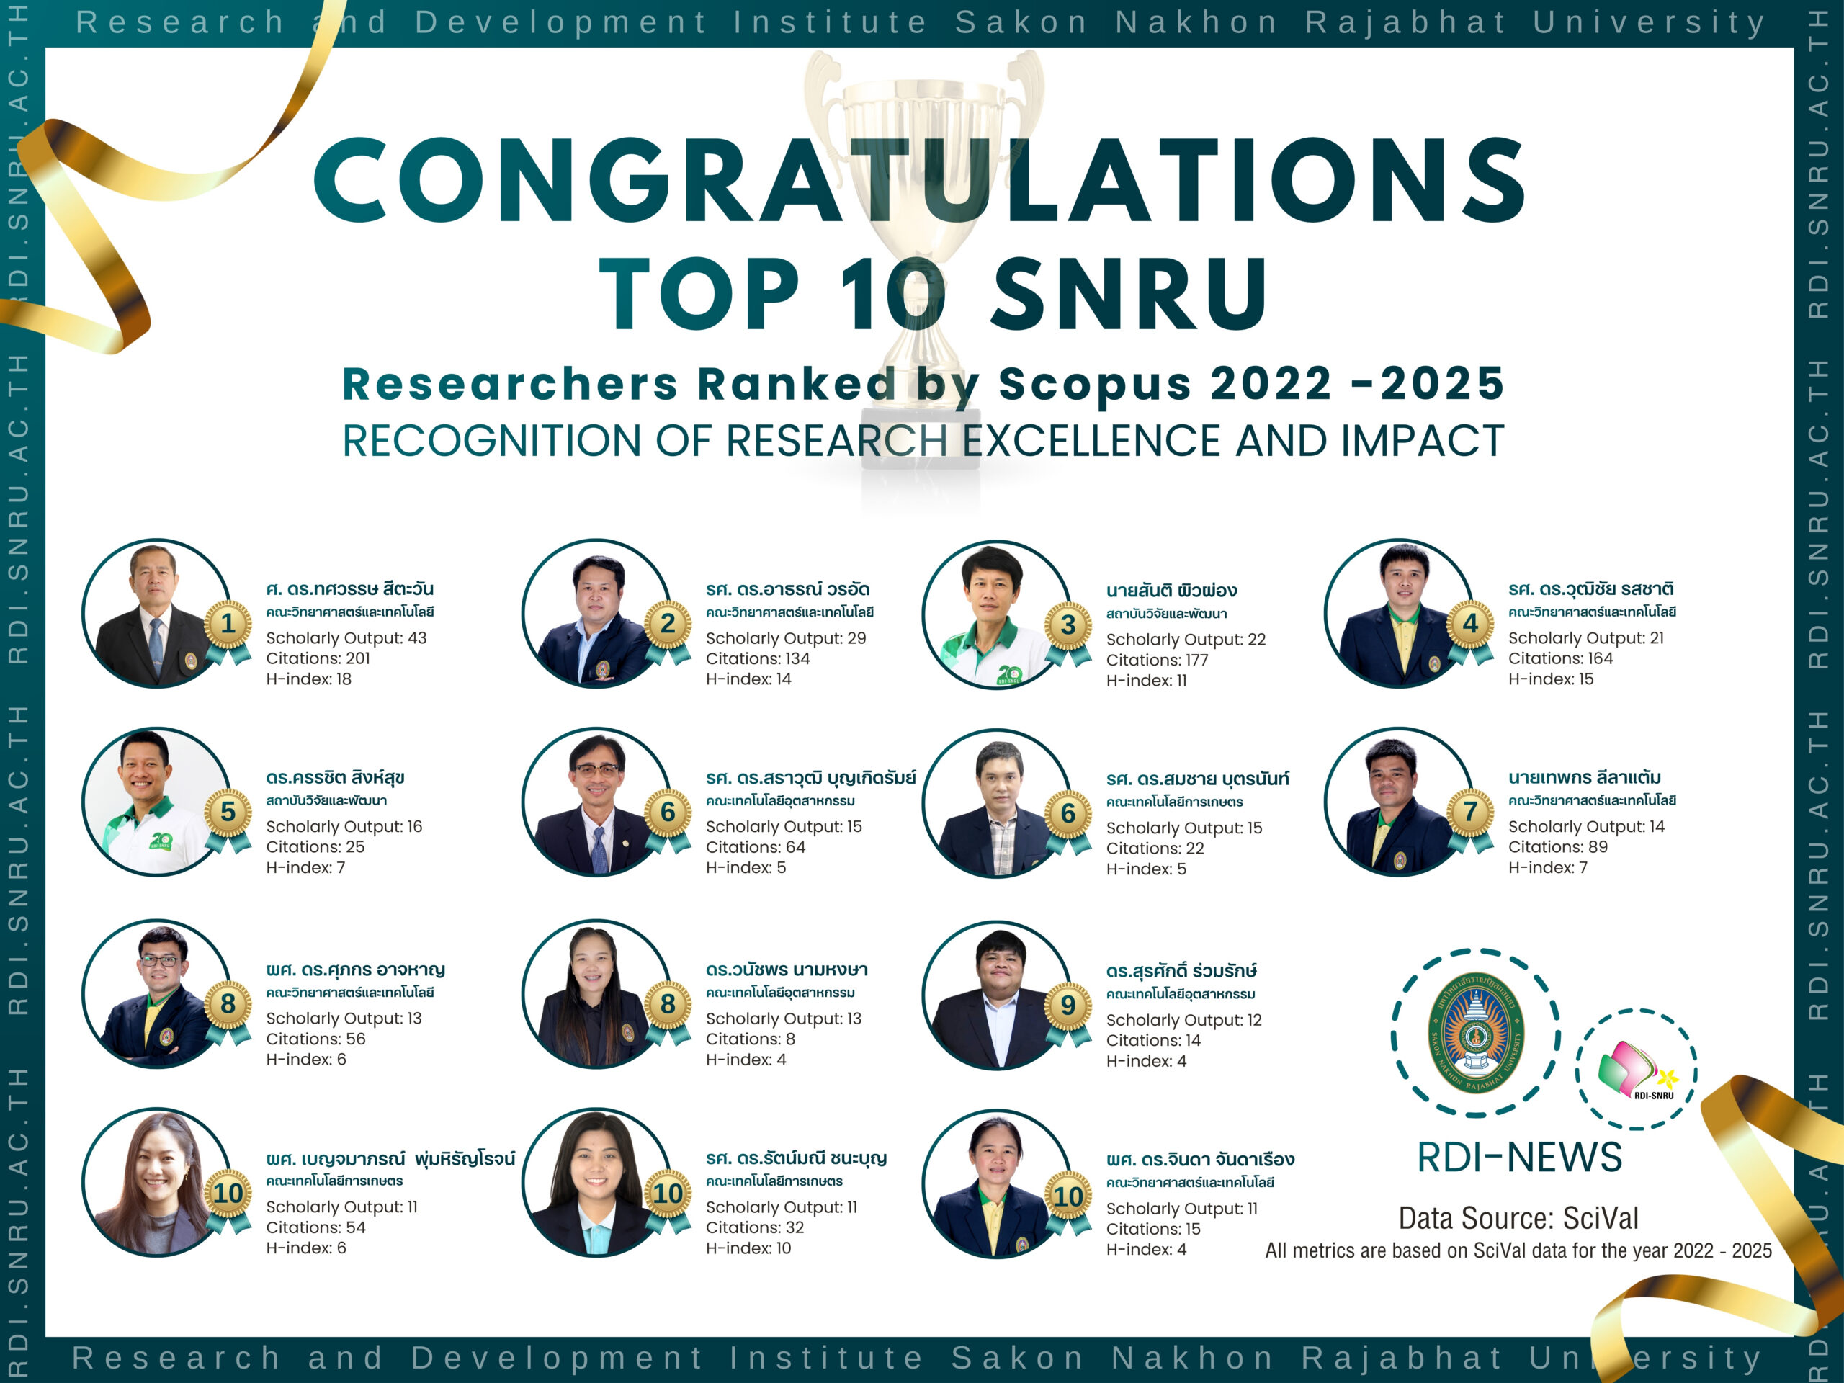Click the number 3 gold medal badge
Screen dimensions: 1844x1383
[x=1068, y=626]
